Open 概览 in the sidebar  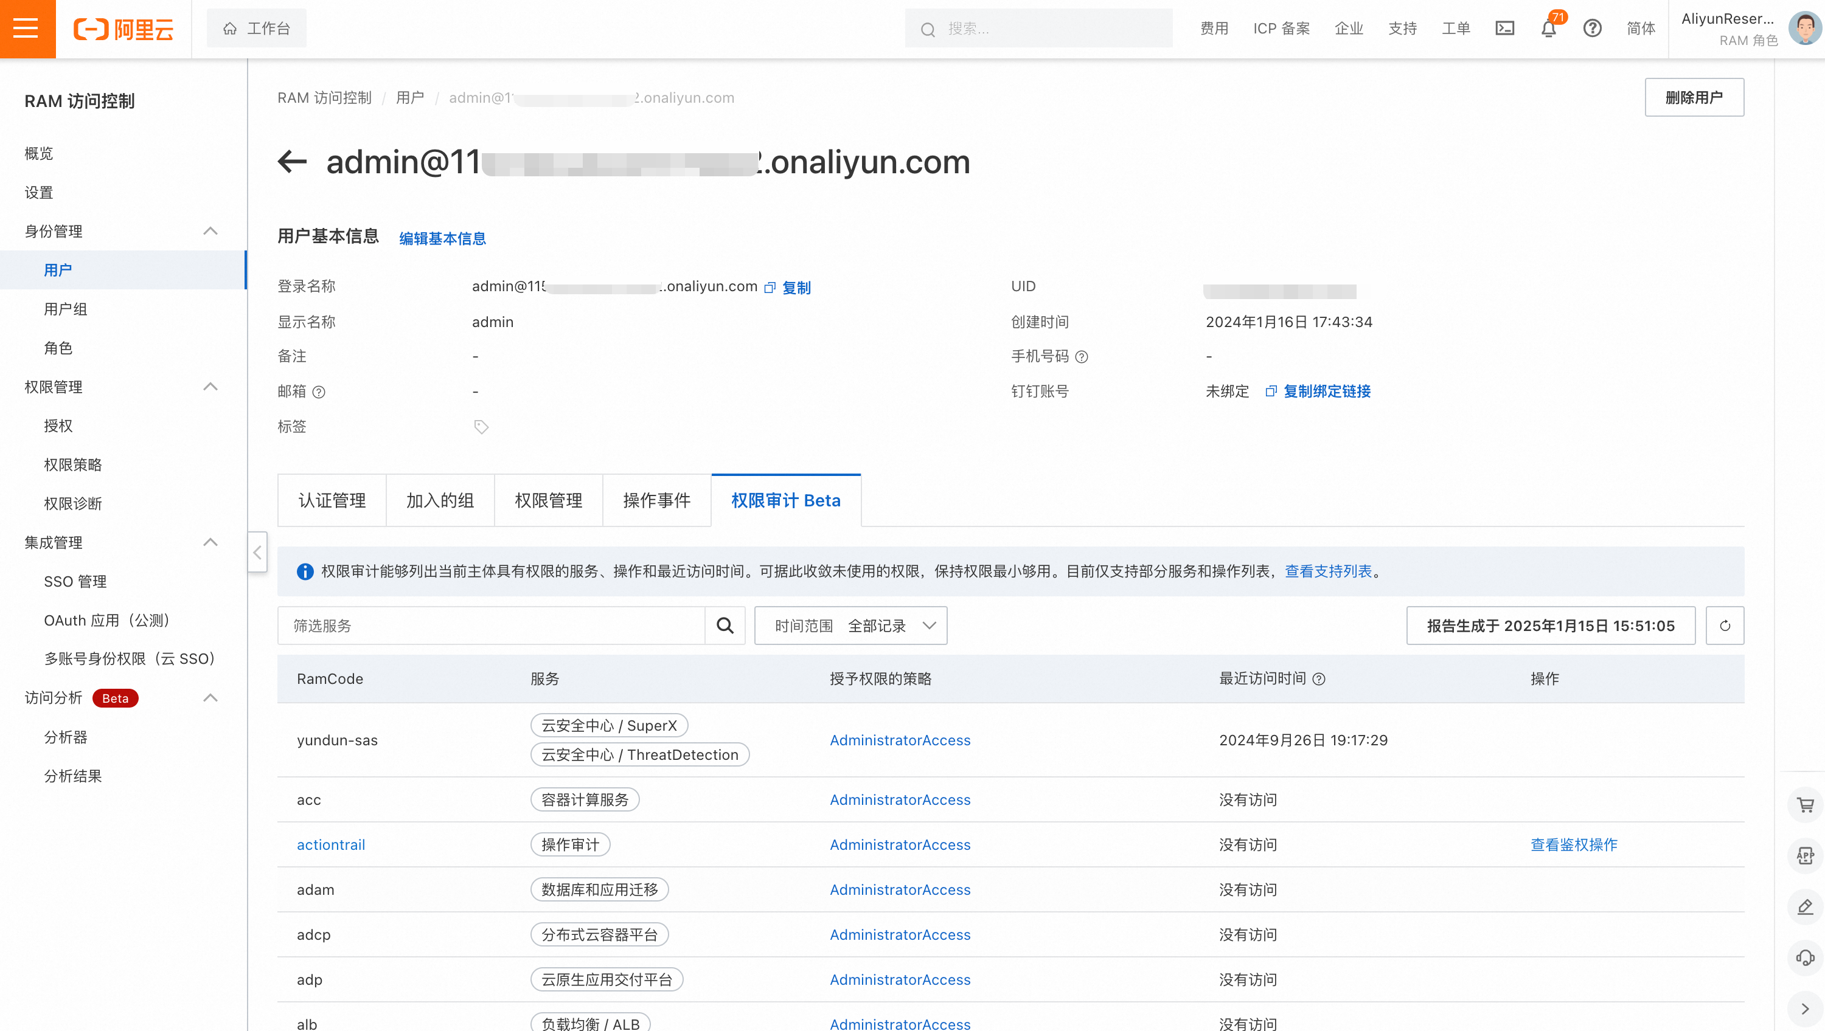click(39, 154)
